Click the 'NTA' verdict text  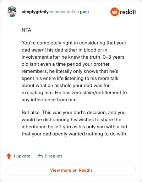coord(26,30)
